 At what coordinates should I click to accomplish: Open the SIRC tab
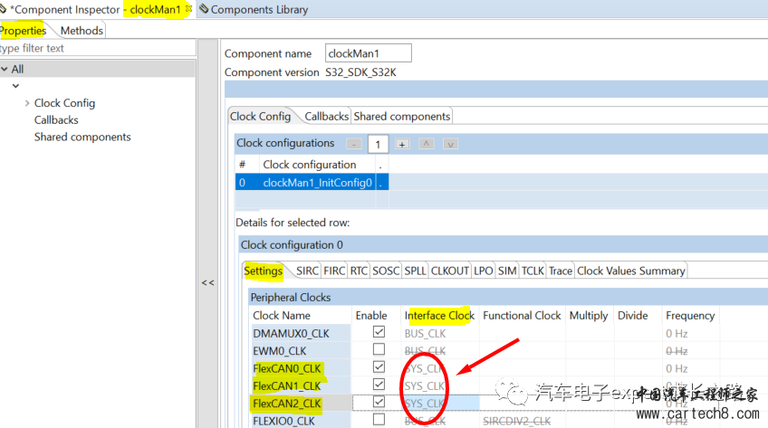coord(308,271)
